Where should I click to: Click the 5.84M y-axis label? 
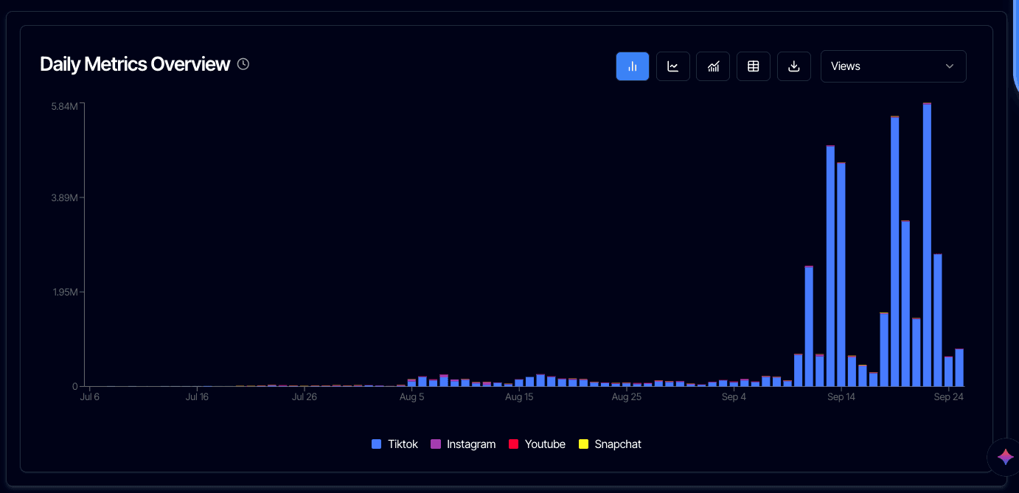(64, 106)
